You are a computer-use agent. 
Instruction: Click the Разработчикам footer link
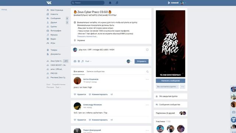[59, 85]
